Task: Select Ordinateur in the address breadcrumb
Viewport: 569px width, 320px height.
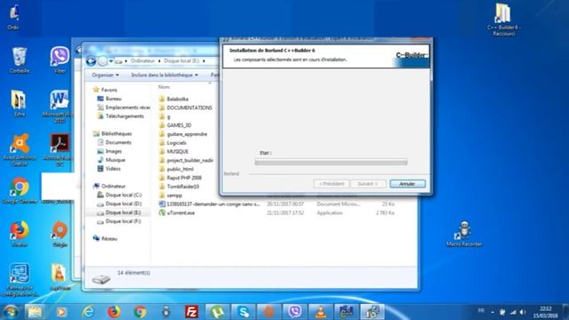Action: pyautogui.click(x=142, y=61)
